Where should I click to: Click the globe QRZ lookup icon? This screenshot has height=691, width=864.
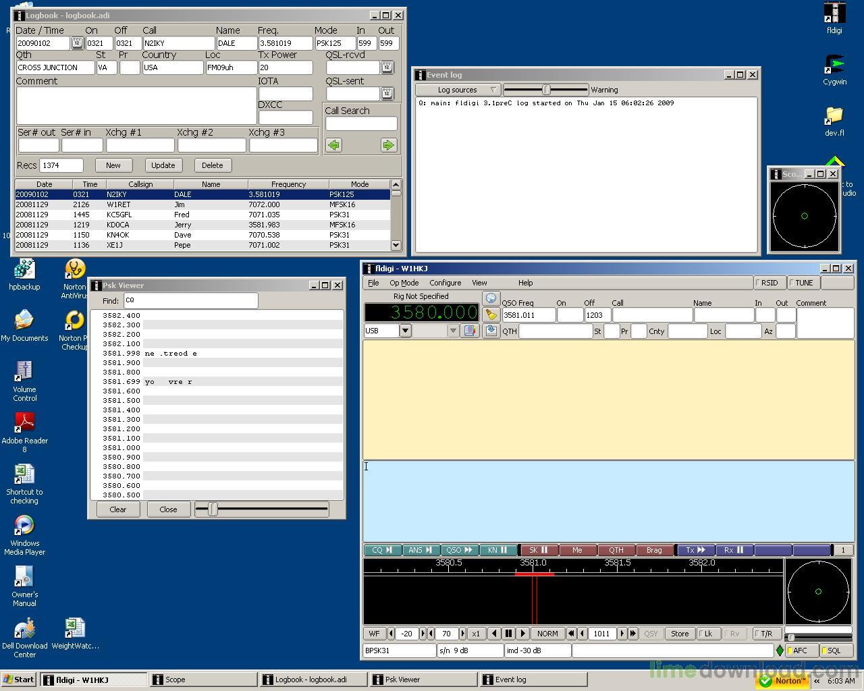coord(491,298)
